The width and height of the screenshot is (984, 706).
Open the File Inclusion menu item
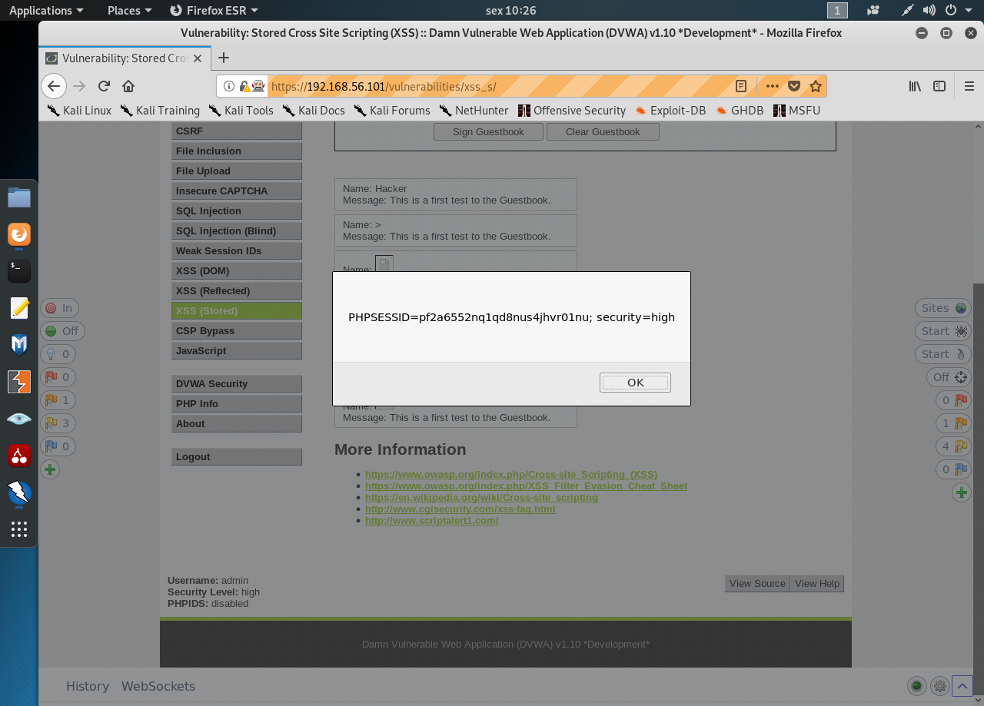pyautogui.click(x=237, y=151)
